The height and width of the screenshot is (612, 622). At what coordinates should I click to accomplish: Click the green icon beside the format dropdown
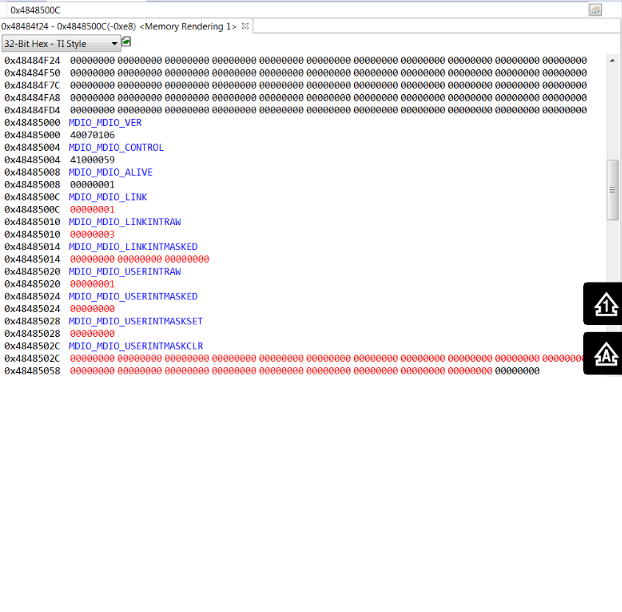[x=126, y=42]
